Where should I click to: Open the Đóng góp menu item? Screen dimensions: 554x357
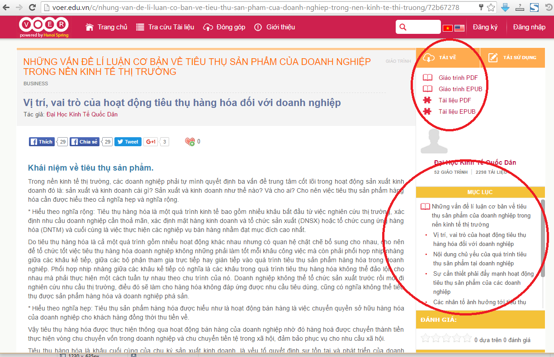[224, 27]
